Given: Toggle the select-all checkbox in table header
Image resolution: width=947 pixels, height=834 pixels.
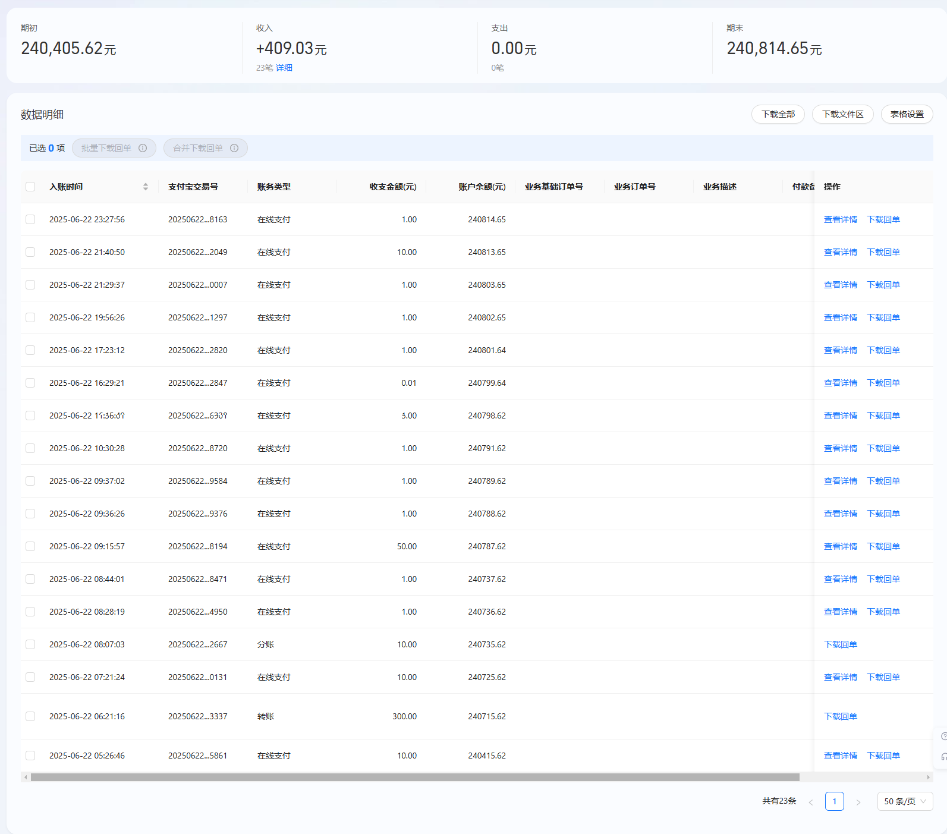Looking at the screenshot, I should point(30,187).
